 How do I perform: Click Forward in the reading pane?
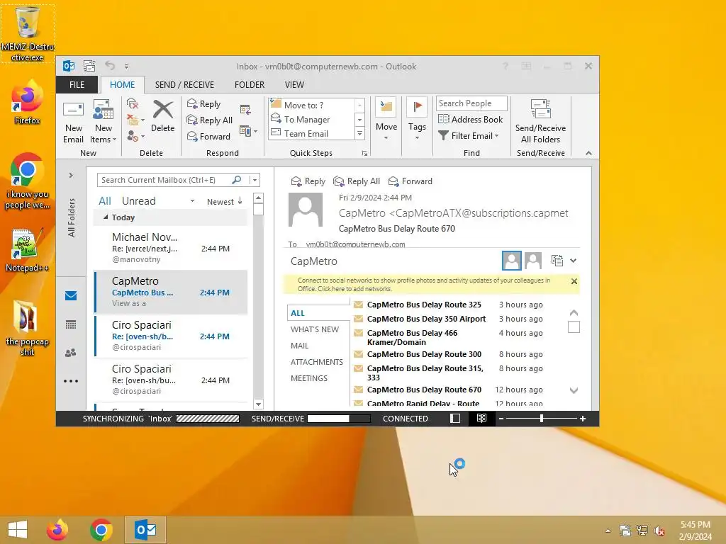[411, 181]
